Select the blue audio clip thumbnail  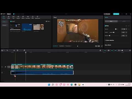(27, 27)
